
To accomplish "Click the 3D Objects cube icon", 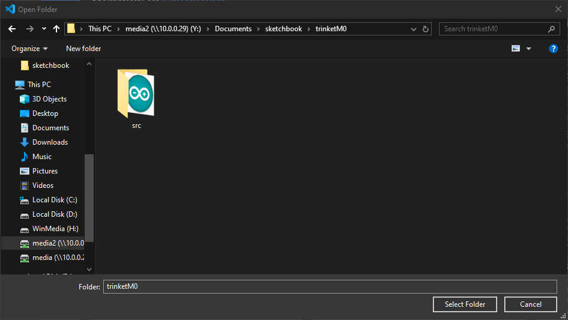I will (24, 99).
